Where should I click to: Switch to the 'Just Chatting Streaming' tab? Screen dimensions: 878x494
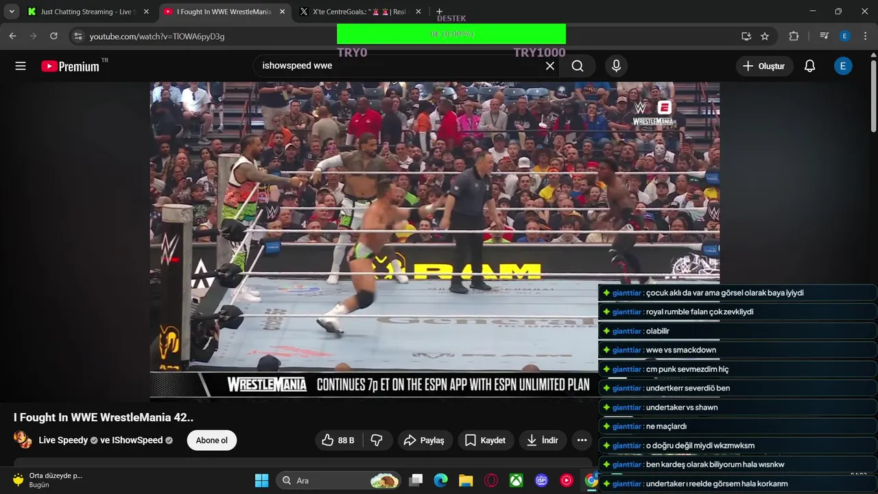pos(89,12)
